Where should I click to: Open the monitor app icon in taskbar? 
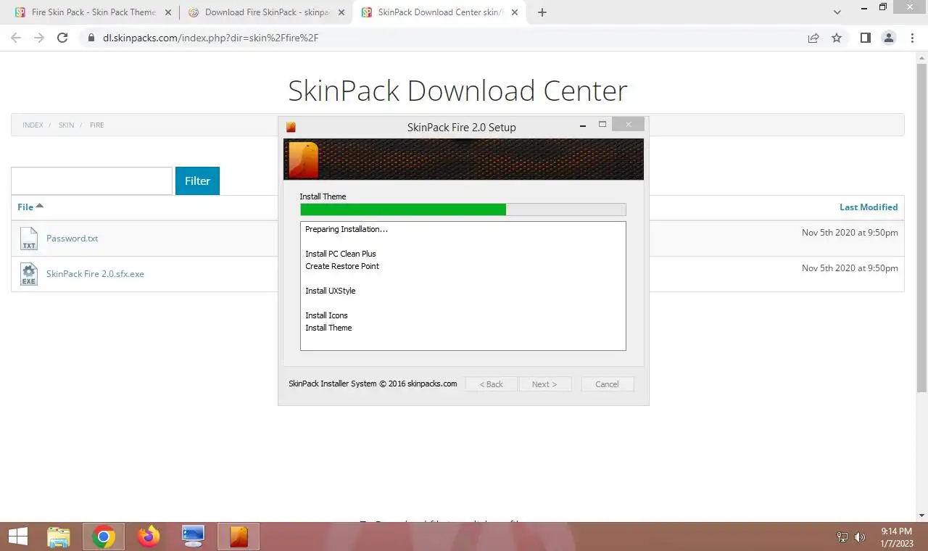[x=194, y=536]
